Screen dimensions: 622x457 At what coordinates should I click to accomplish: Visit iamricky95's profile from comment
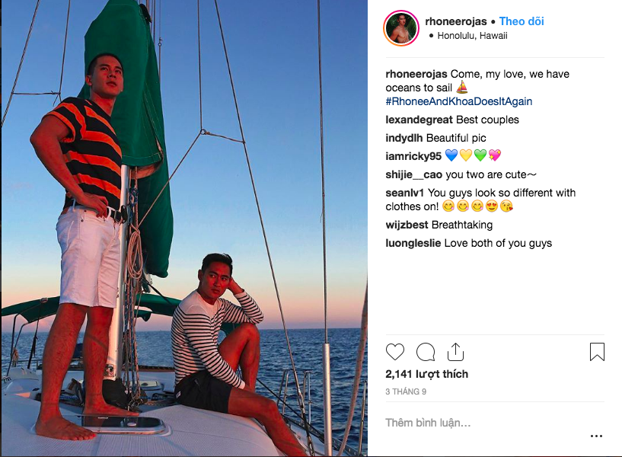[413, 156]
